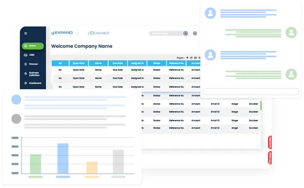Click the Search here input field
Viewport: 304px width, 188px height.
coord(166,34)
